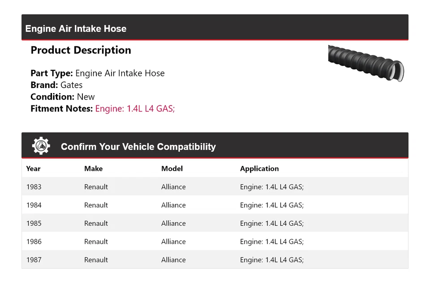Click Renault in the 1983 row

point(96,187)
